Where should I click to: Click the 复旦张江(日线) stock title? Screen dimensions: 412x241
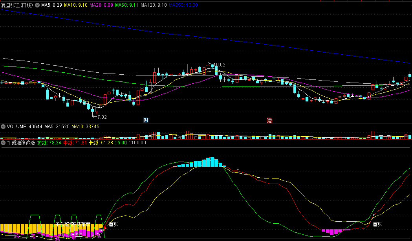click(17, 5)
